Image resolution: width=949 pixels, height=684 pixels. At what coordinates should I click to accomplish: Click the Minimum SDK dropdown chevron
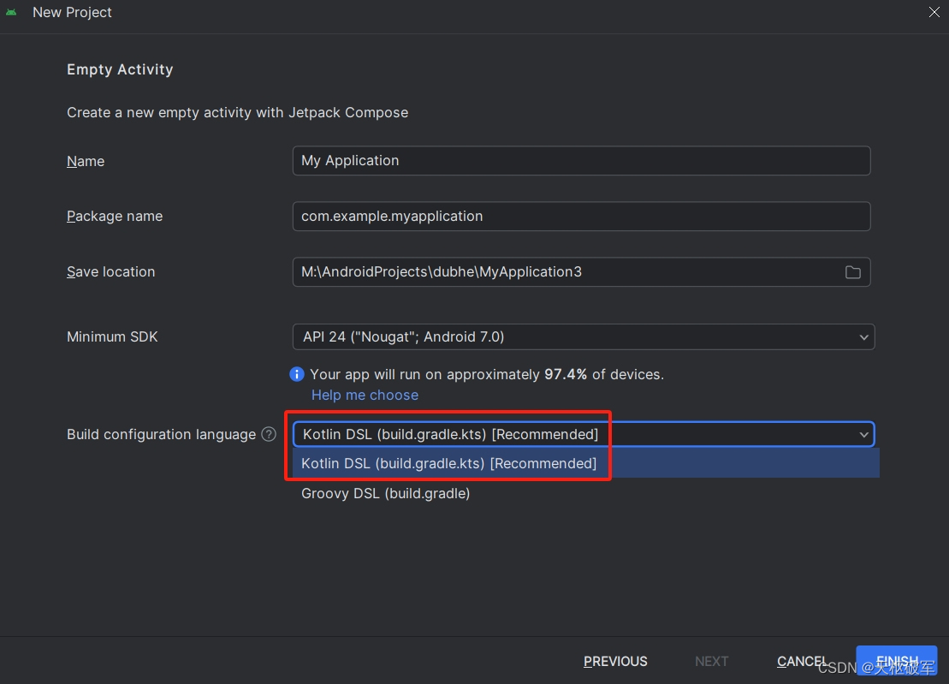(863, 336)
